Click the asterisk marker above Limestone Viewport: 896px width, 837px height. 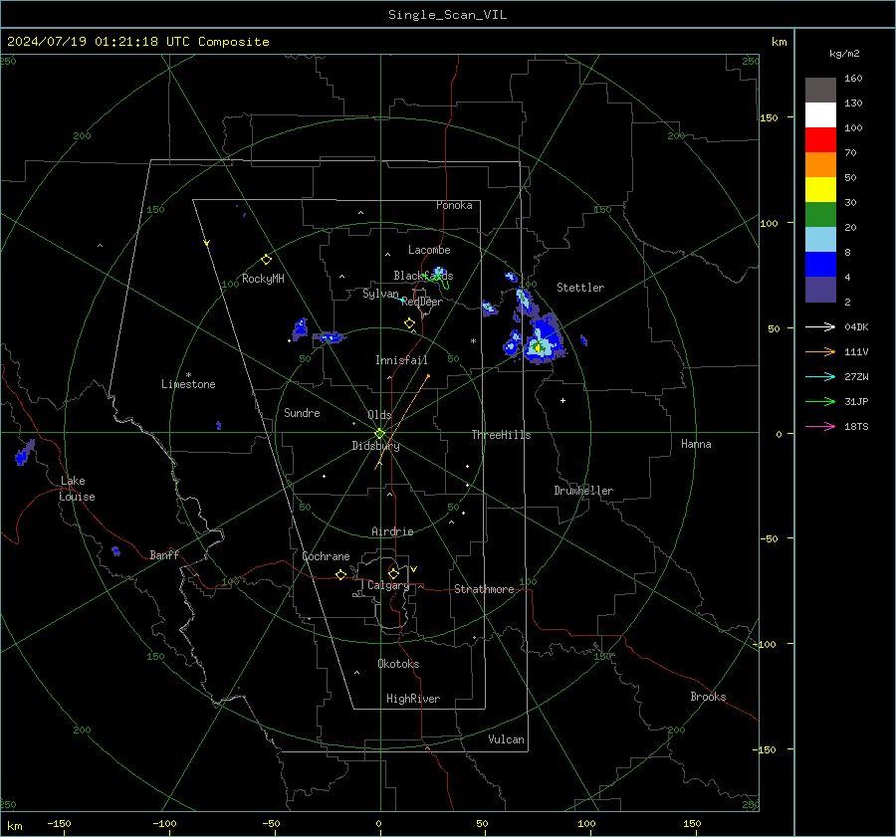[188, 375]
